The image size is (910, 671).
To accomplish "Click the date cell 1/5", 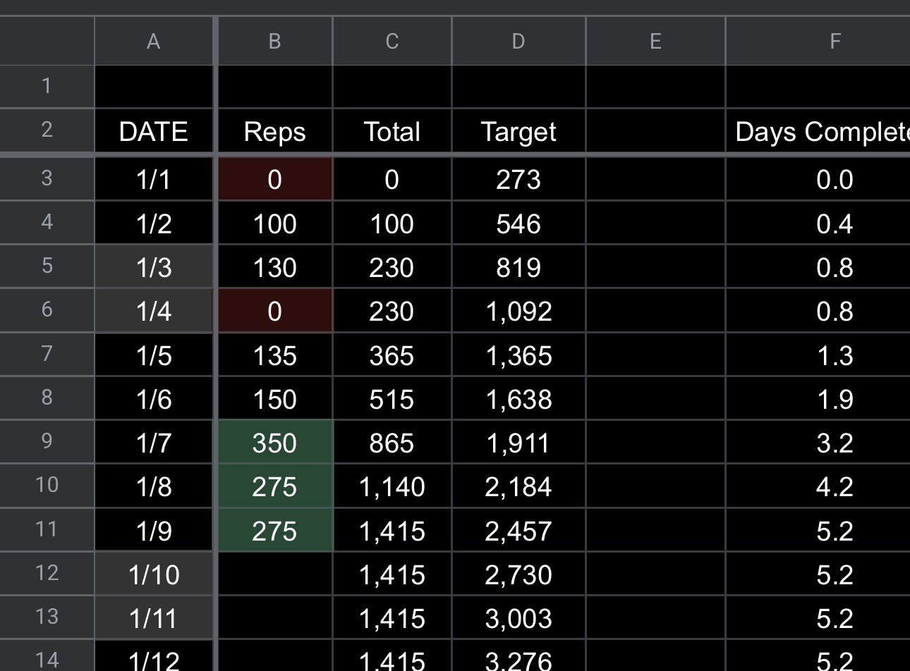I will [x=153, y=355].
